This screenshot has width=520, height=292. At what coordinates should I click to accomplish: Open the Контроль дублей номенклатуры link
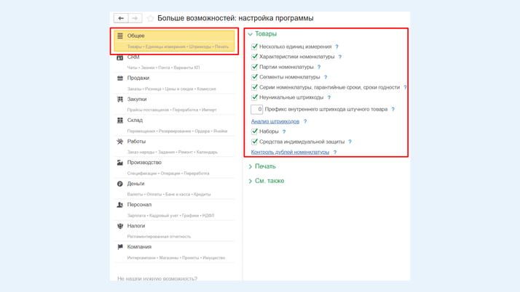coord(290,152)
